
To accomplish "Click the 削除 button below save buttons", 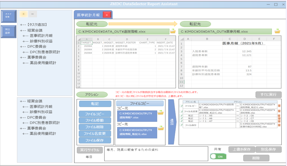I will click(256, 158).
